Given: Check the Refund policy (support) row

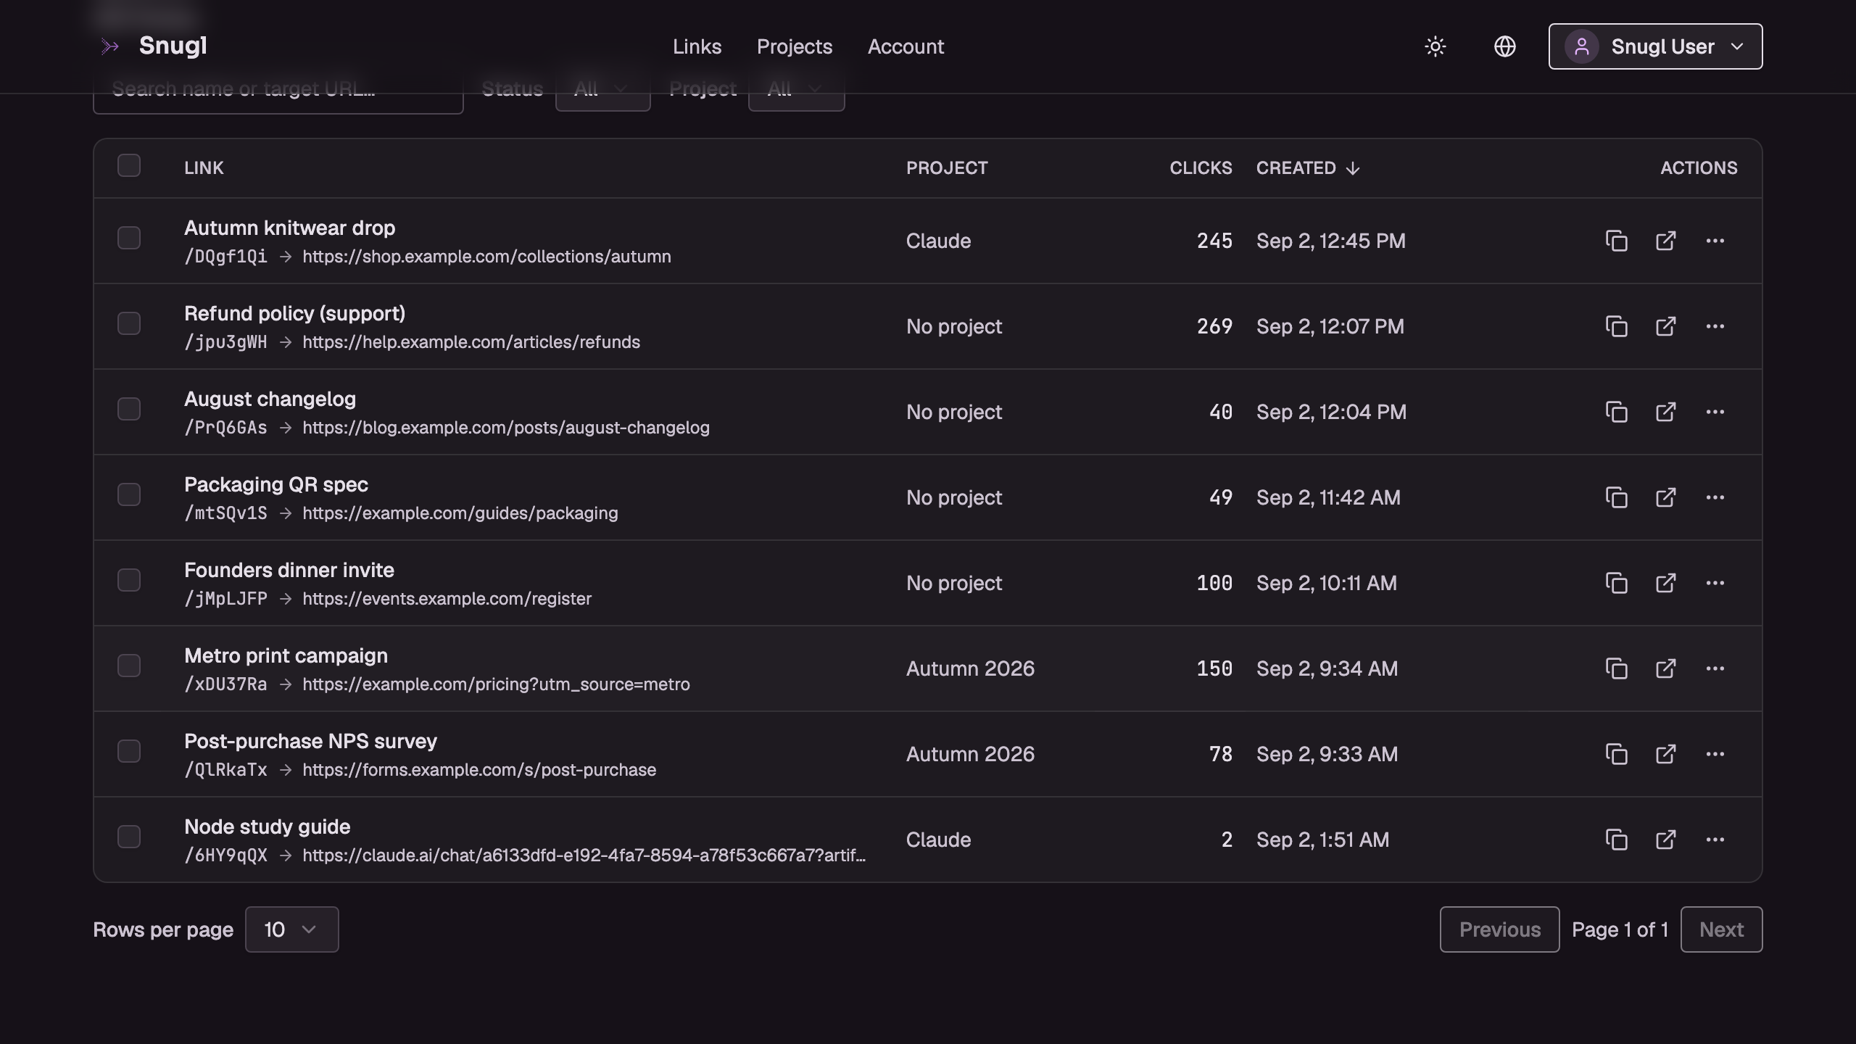Looking at the screenshot, I should coord(129,323).
